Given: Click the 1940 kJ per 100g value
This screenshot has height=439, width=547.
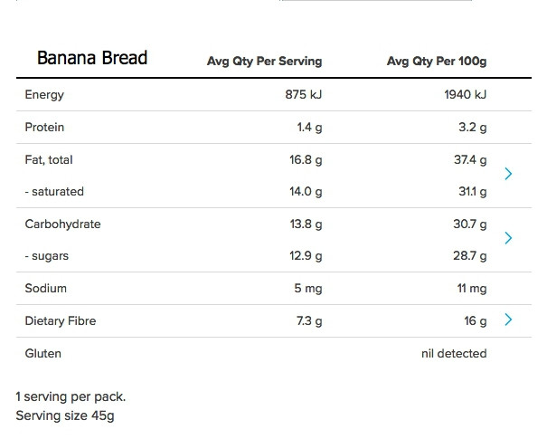Looking at the screenshot, I should pos(466,95).
